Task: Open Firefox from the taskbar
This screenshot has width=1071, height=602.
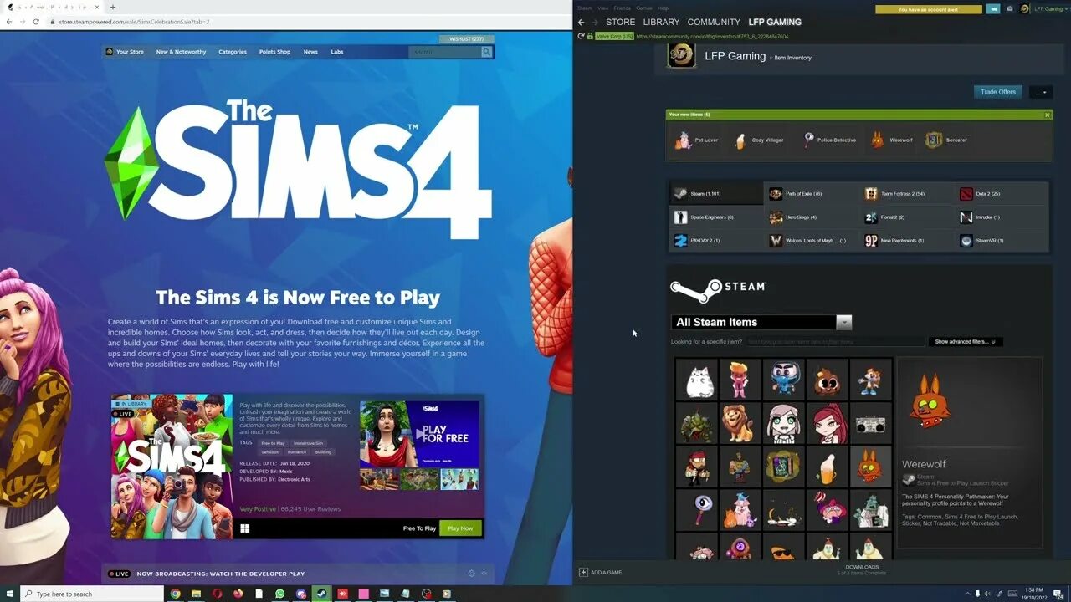Action: (238, 594)
